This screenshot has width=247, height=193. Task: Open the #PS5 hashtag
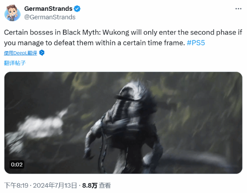coord(196,43)
